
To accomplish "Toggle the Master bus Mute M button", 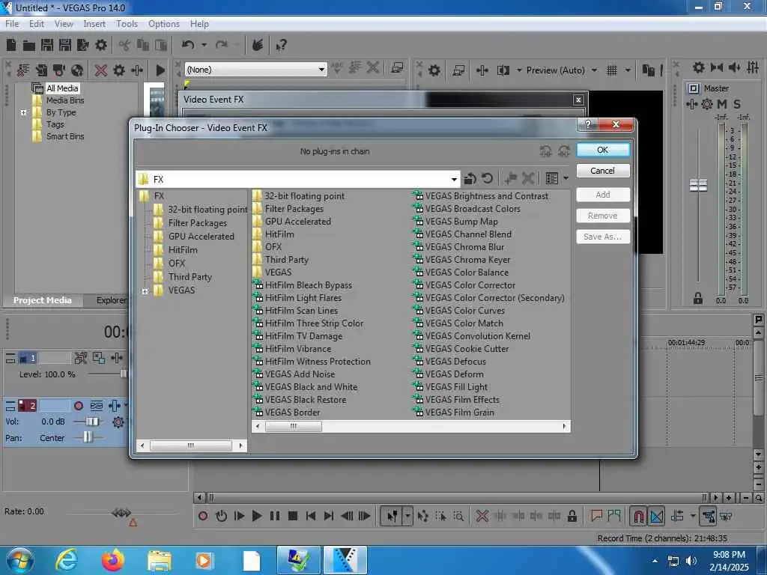I will pyautogui.click(x=722, y=103).
